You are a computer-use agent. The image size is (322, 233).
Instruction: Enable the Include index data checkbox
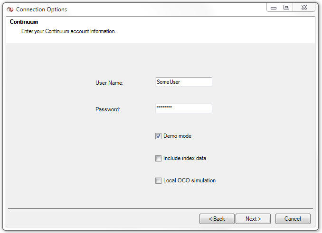pos(158,159)
